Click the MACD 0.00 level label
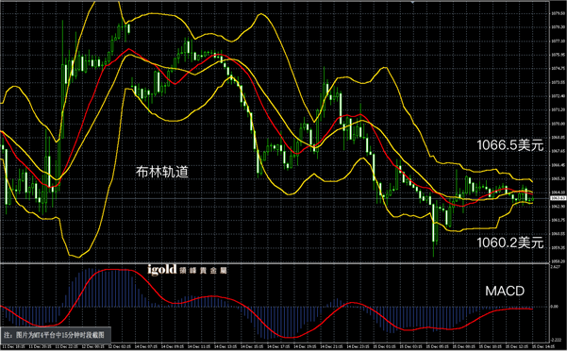The height and width of the screenshot is (351, 567). 555,307
